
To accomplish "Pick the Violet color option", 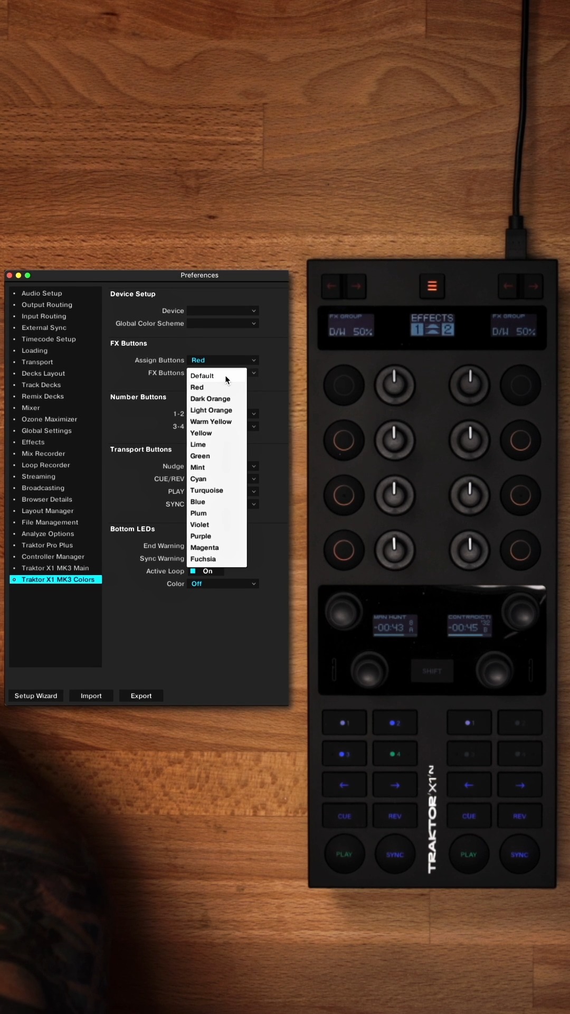I will [x=217, y=524].
